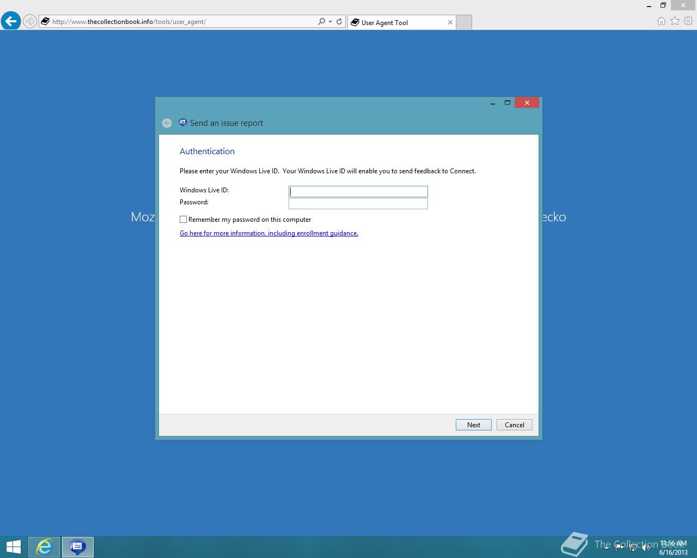This screenshot has height=558, width=697.
Task: Select the feedback tool taskbar icon
Action: pyautogui.click(x=77, y=547)
